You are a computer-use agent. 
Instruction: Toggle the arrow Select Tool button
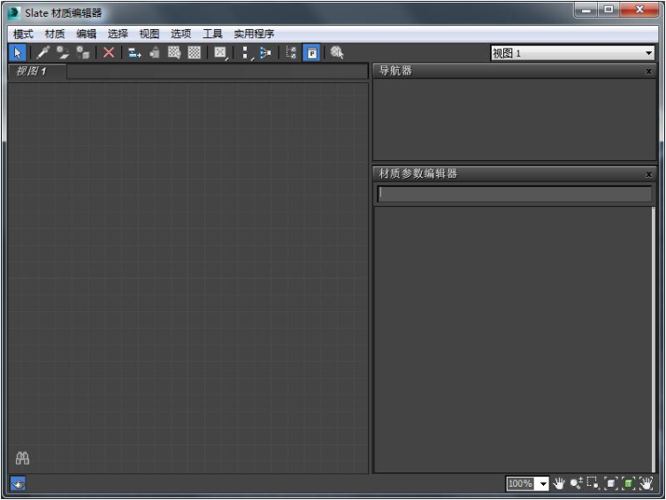[x=18, y=53]
